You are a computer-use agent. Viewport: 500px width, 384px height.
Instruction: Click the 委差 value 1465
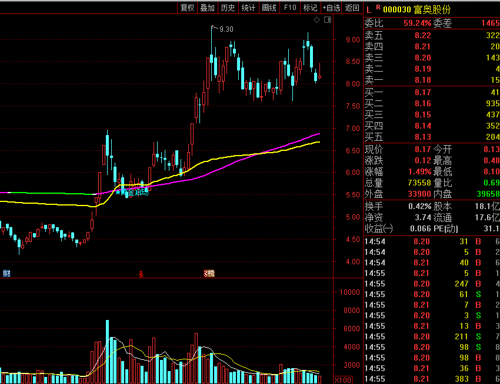(491, 23)
